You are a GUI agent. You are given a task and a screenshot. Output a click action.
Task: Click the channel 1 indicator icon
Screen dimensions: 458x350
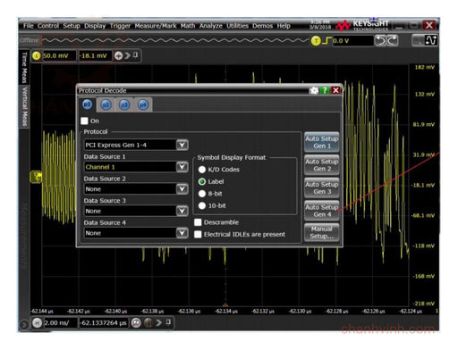pos(37,55)
